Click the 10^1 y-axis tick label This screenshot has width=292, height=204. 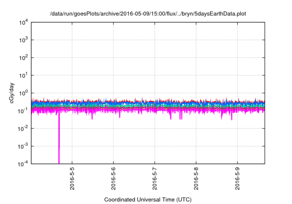23,76
